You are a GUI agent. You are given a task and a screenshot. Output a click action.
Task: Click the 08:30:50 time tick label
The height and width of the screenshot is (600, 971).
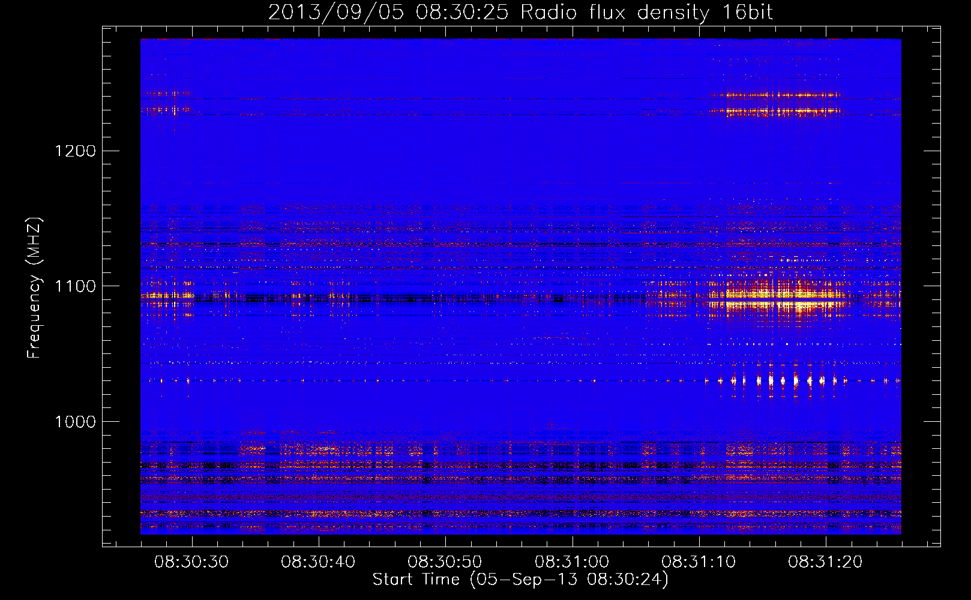tap(445, 562)
